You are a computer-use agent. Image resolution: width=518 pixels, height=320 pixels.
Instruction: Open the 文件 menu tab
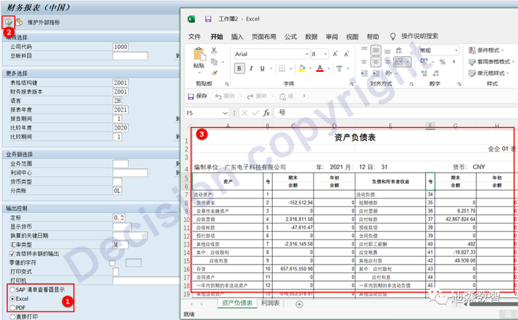pos(194,37)
